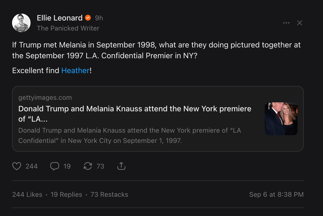This screenshot has width=323, height=216.
Task: Click the author name Ellie Leonard
Action: (x=60, y=18)
